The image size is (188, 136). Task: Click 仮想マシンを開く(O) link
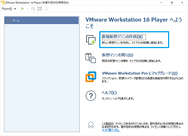coord(117,55)
